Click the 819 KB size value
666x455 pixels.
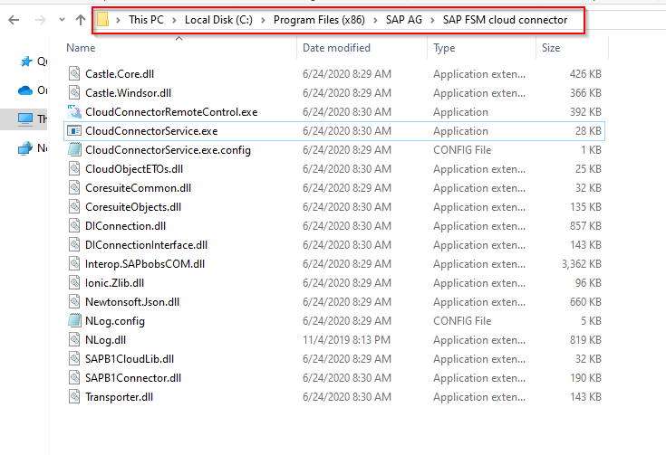tap(585, 340)
